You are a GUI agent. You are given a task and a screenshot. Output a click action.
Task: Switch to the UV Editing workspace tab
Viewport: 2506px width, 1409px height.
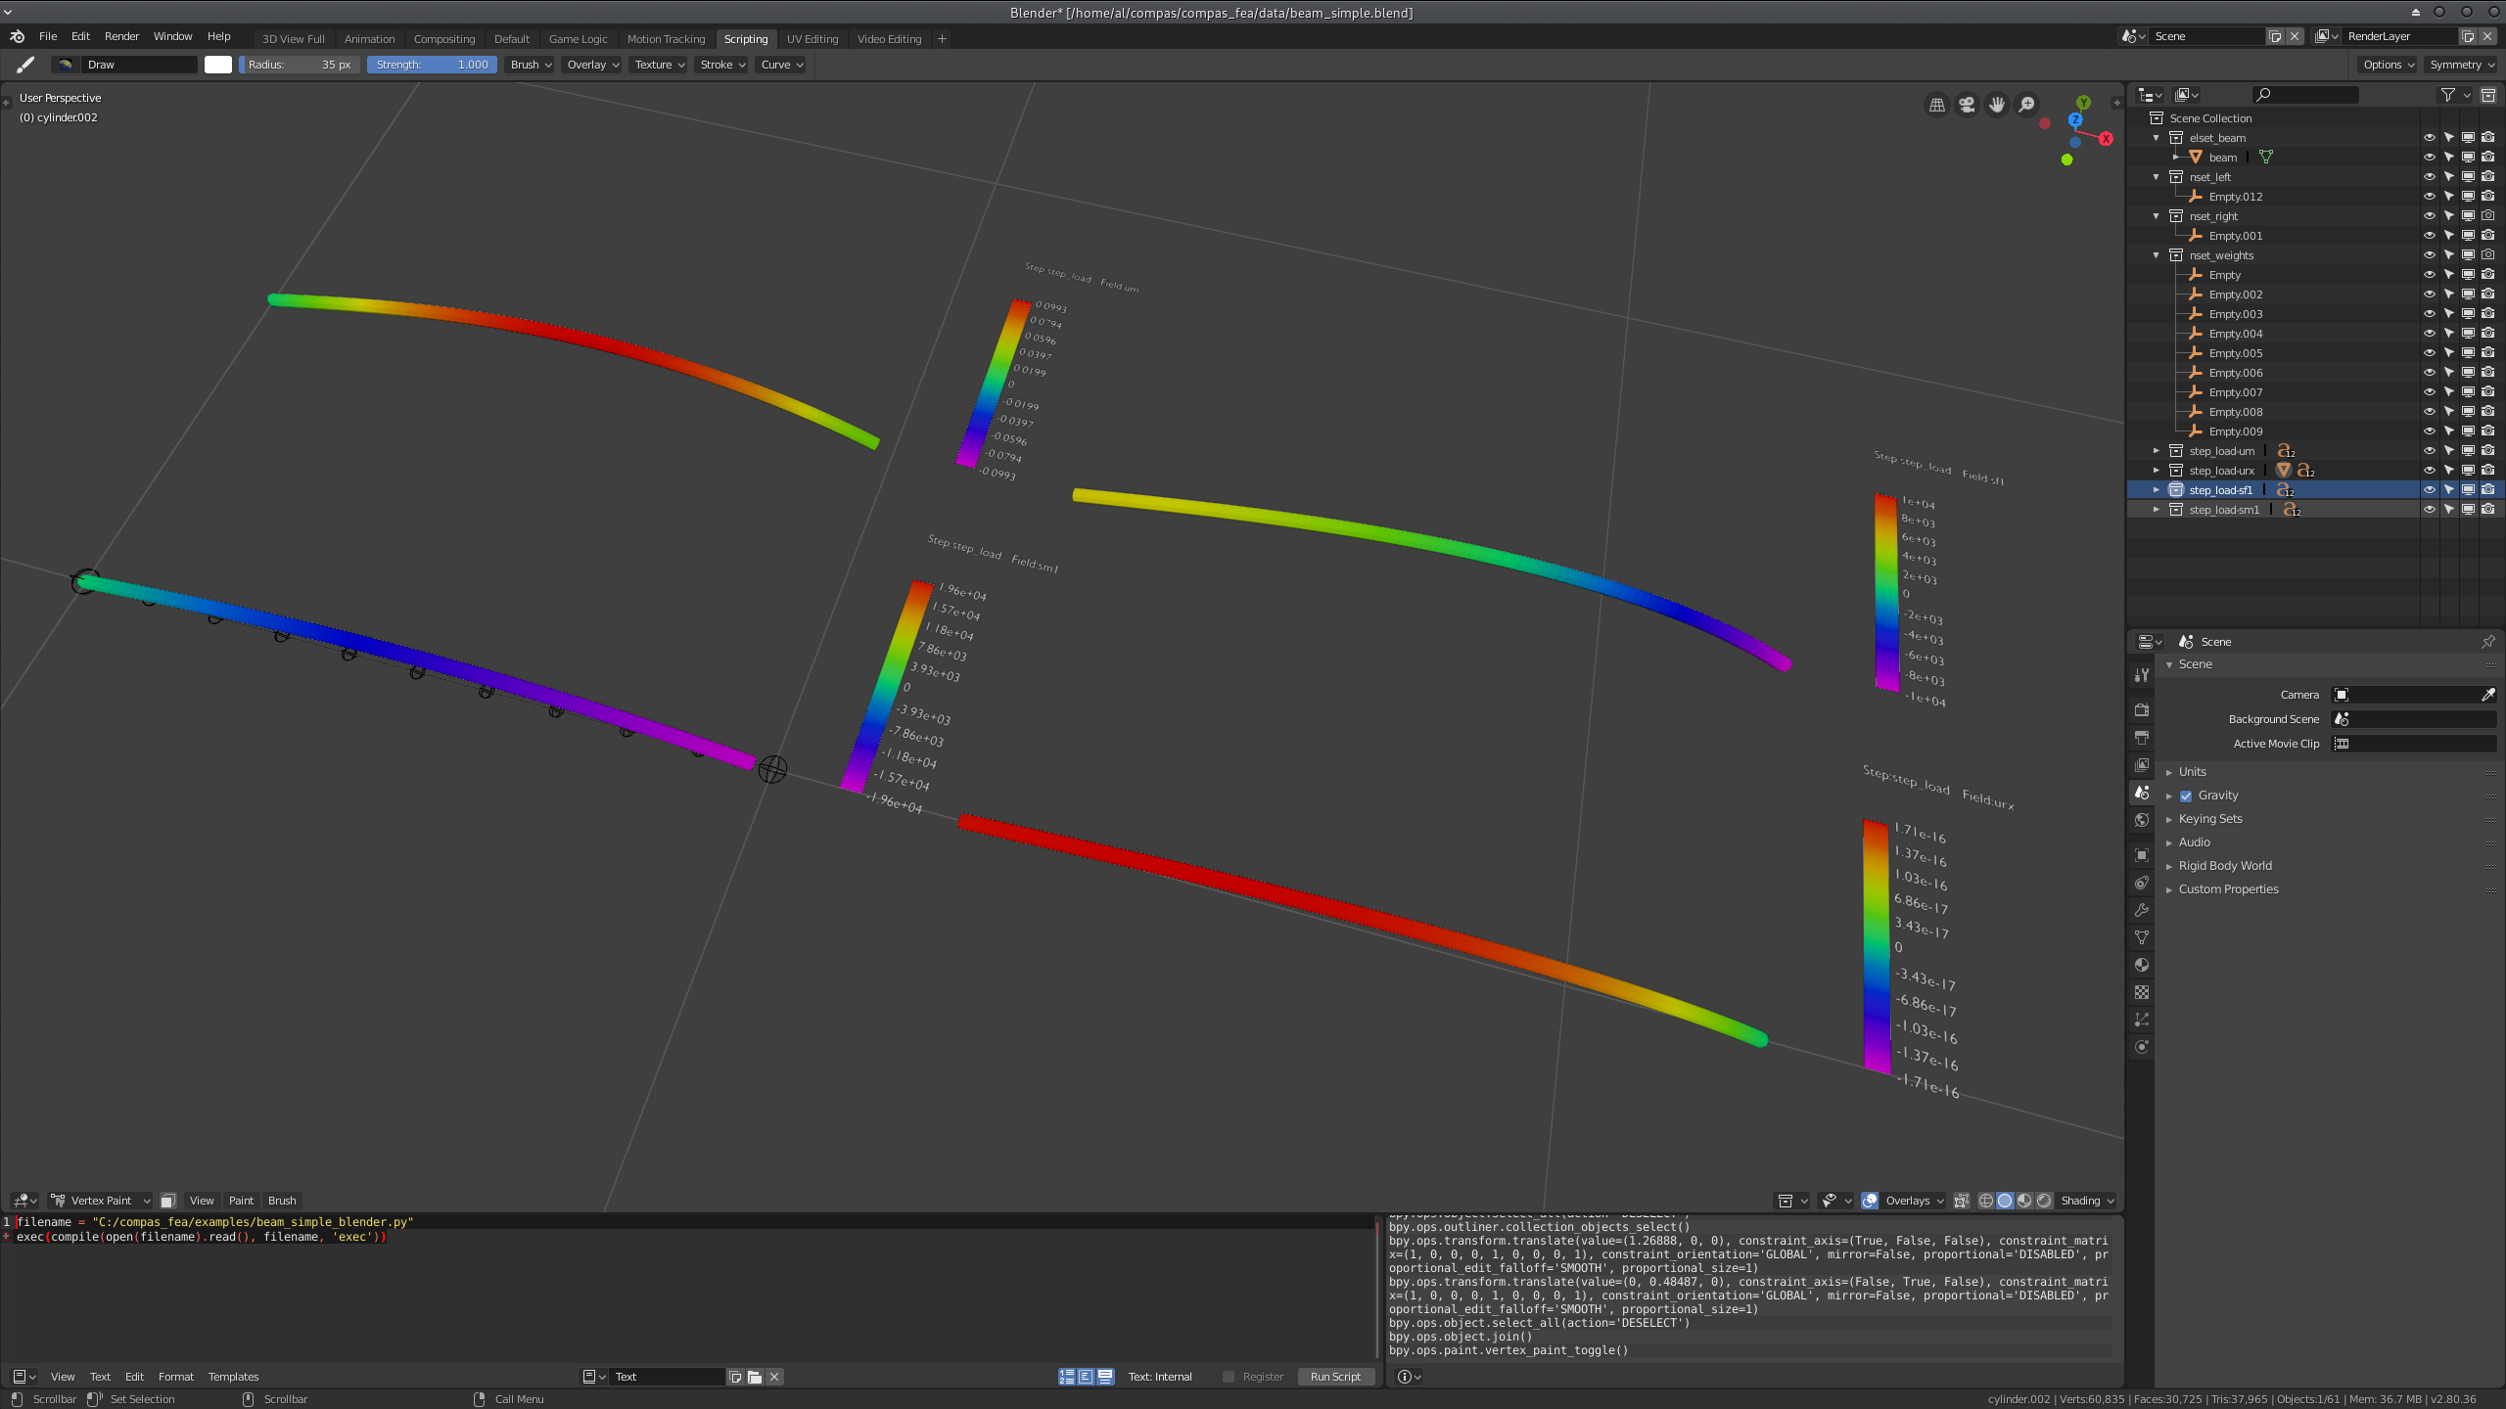coord(812,38)
